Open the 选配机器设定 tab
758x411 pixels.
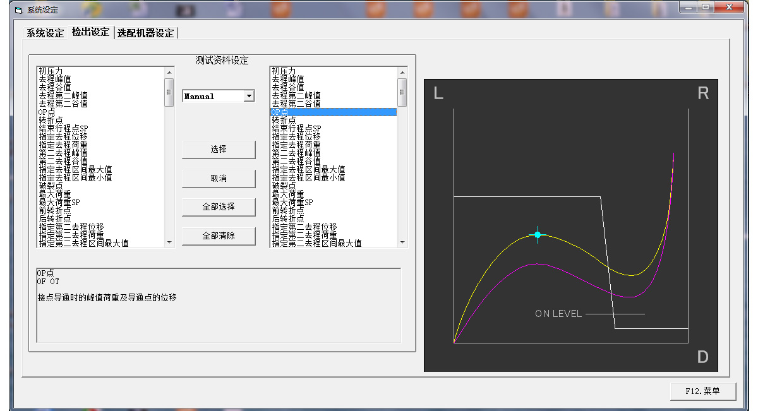pyautogui.click(x=145, y=33)
